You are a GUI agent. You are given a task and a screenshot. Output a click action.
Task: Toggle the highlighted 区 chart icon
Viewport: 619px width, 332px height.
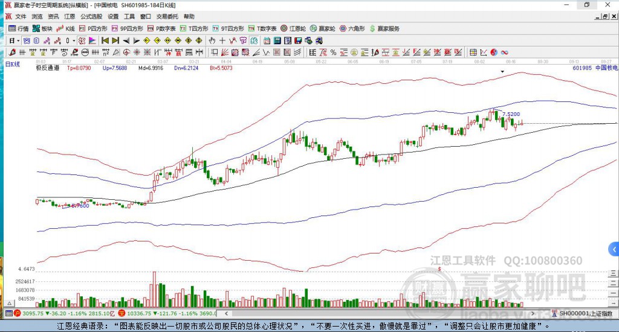pos(82,40)
